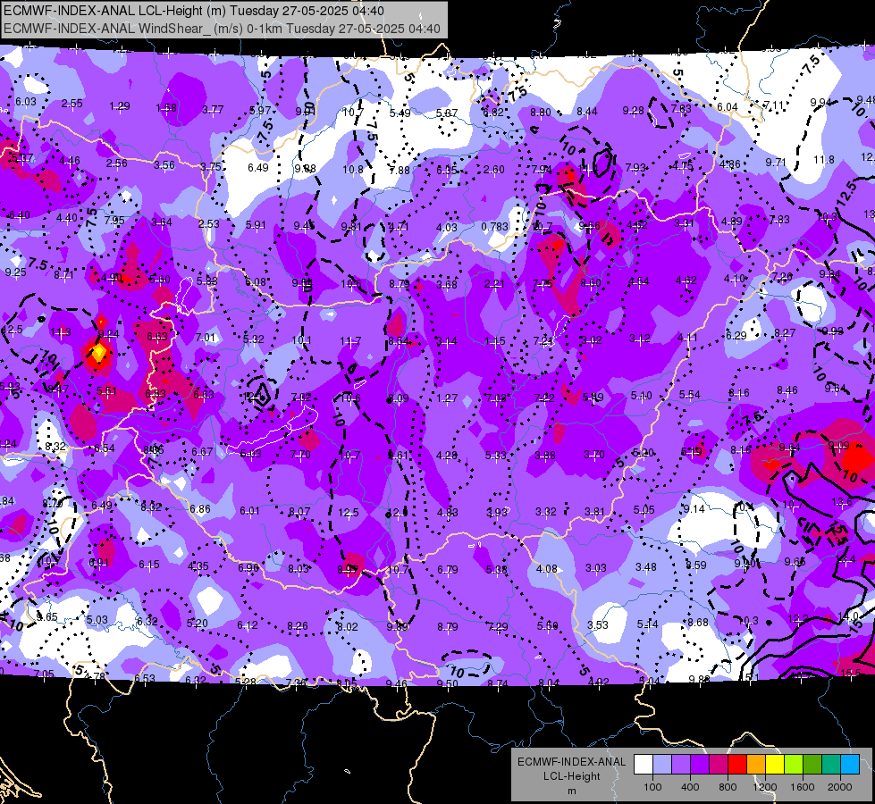Click the wind shear value 1.58

166,108
